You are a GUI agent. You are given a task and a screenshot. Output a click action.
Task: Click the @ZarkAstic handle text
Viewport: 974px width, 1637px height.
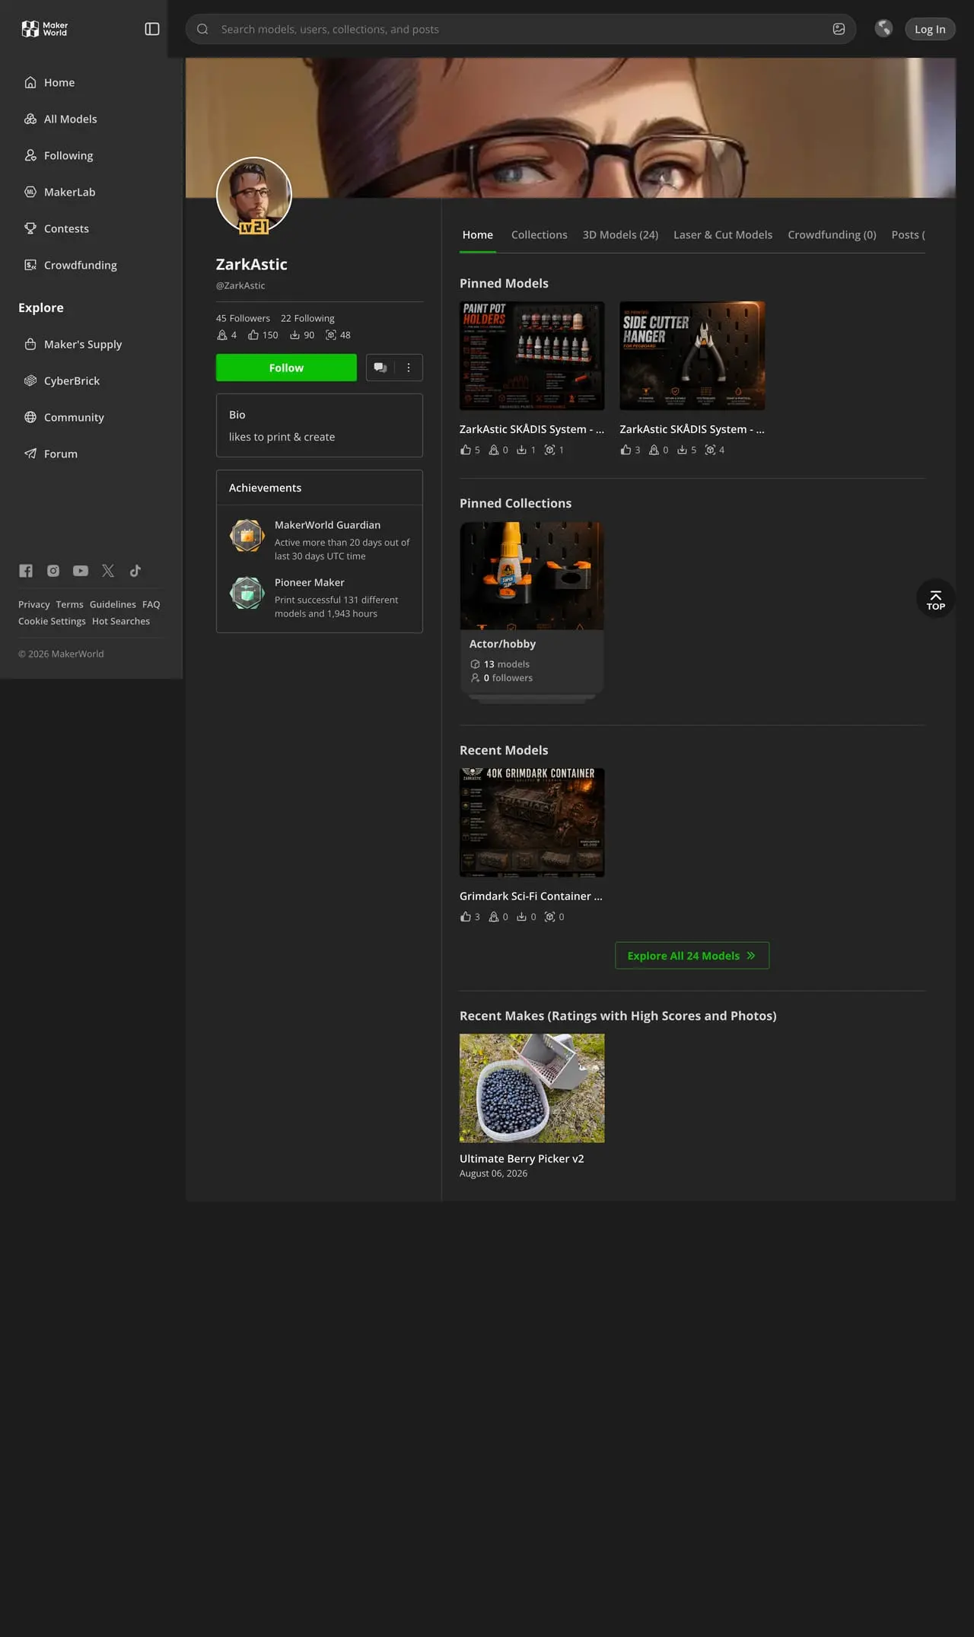pos(240,285)
